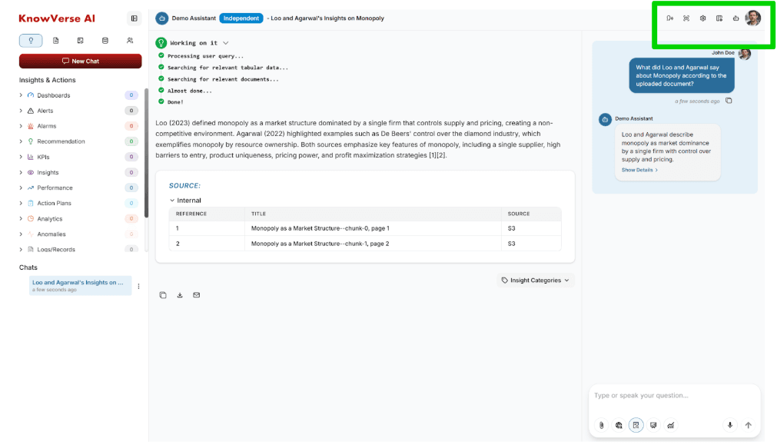
Task: Open the Insight Categories dropdown
Action: point(534,280)
